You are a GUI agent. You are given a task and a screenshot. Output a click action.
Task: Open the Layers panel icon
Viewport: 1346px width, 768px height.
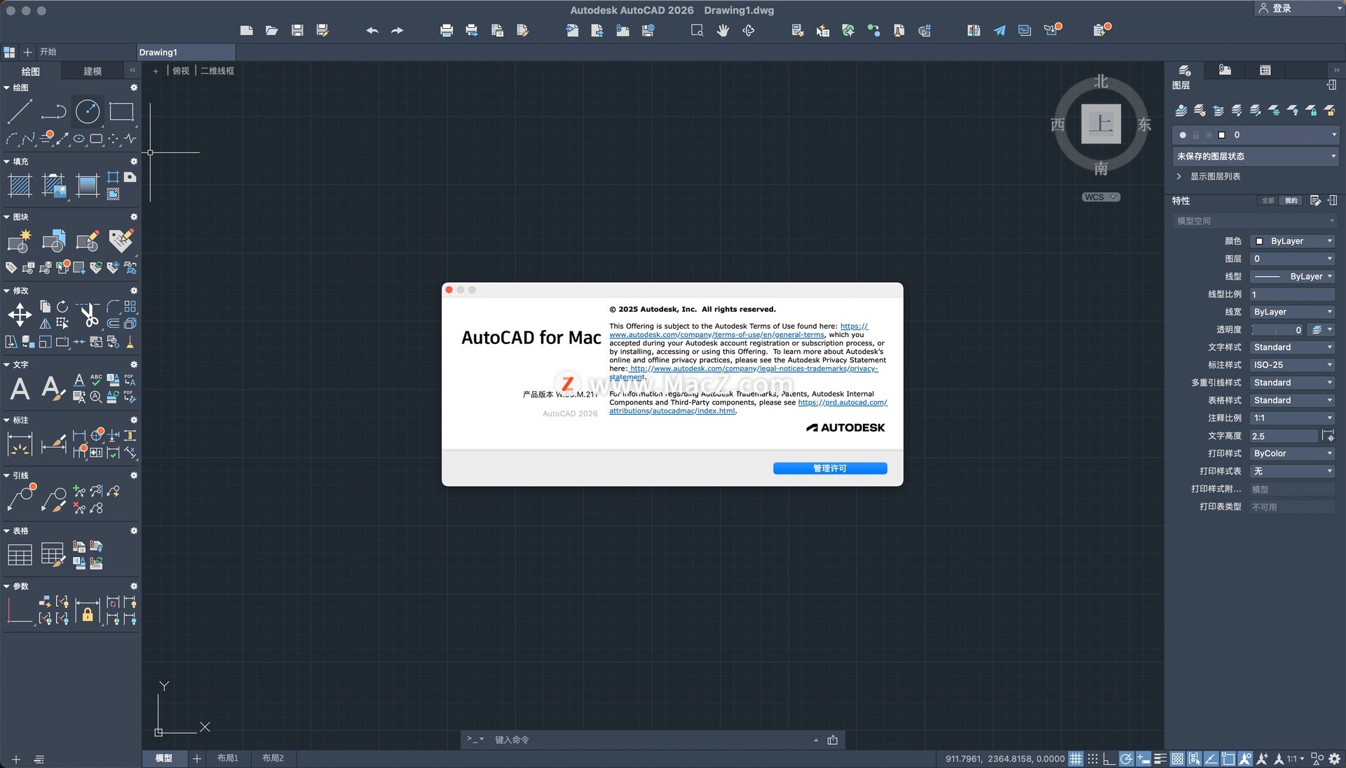[x=1185, y=70]
